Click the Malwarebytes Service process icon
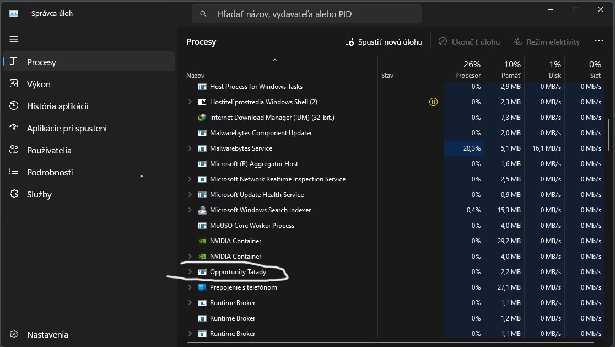Image resolution: width=615 pixels, height=347 pixels. [x=202, y=148]
